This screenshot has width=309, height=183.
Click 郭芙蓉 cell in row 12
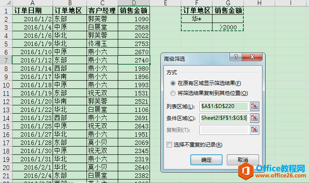[102, 101]
